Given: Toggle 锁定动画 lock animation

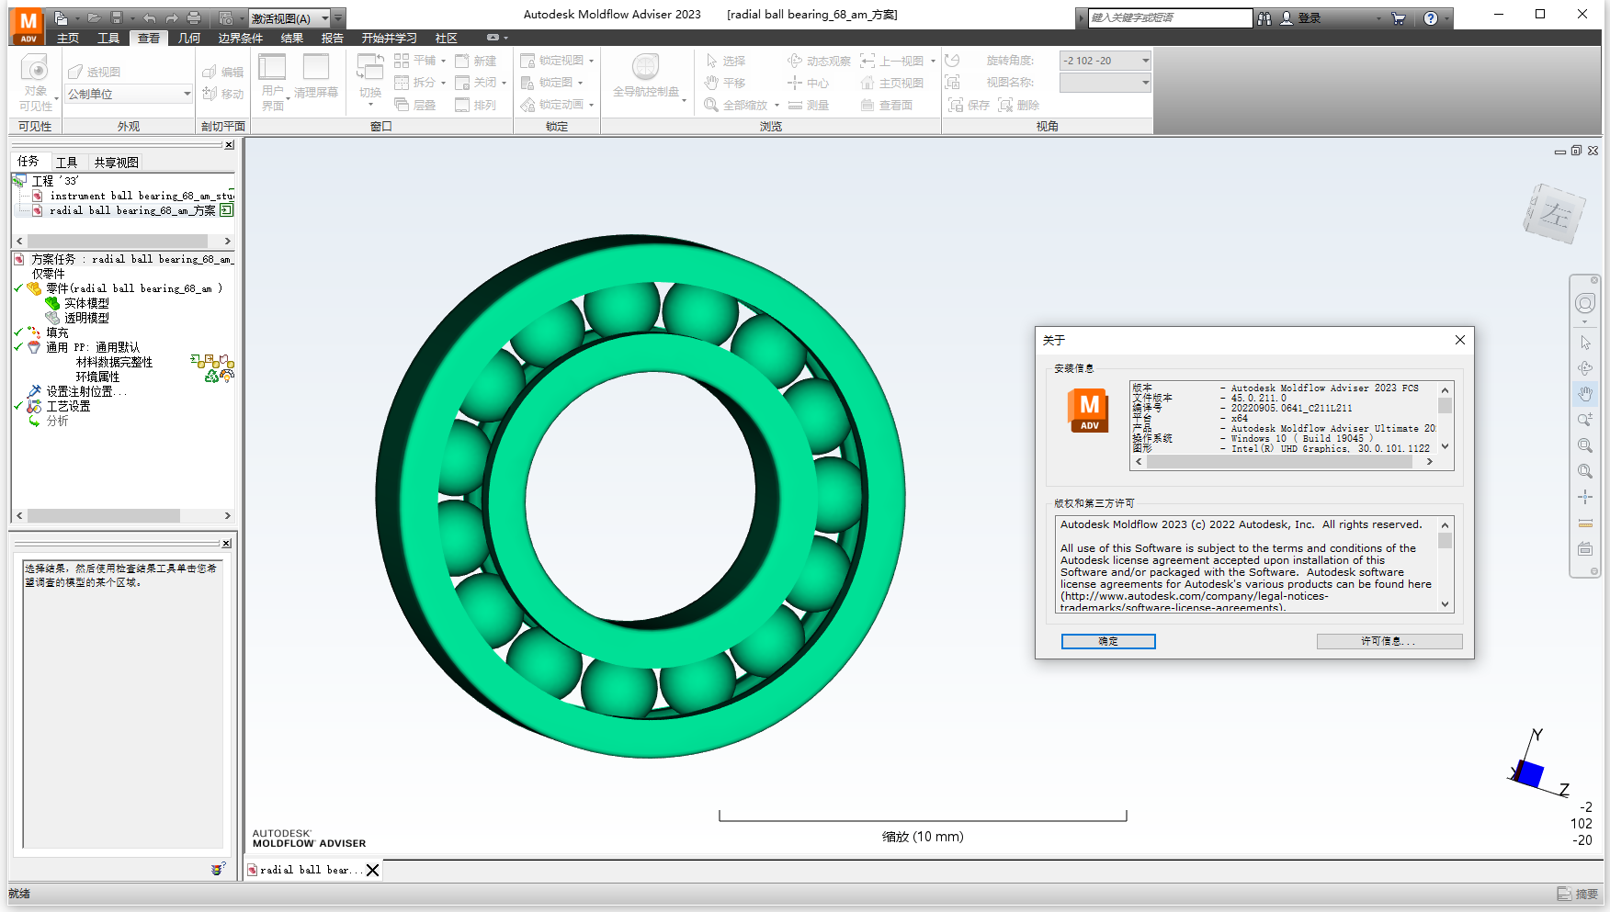Looking at the screenshot, I should 552,105.
